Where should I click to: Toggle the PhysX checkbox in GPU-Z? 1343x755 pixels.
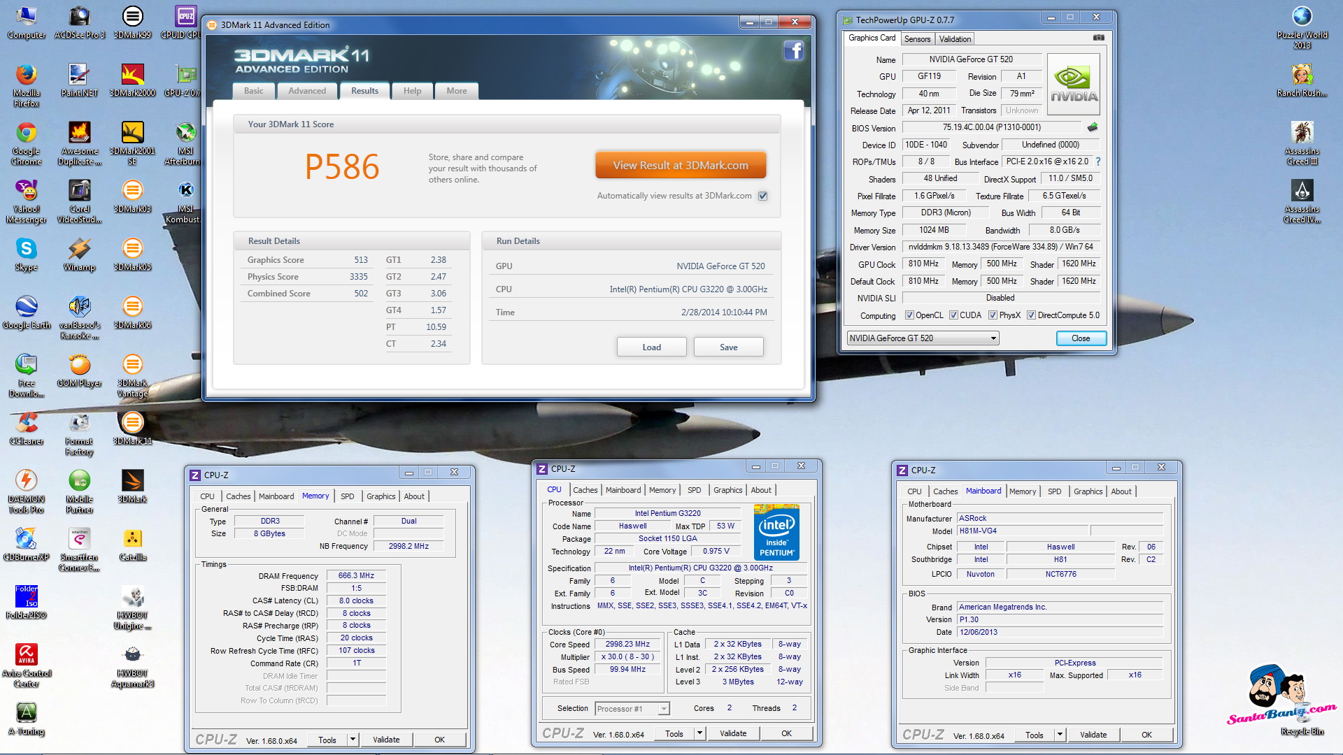993,315
